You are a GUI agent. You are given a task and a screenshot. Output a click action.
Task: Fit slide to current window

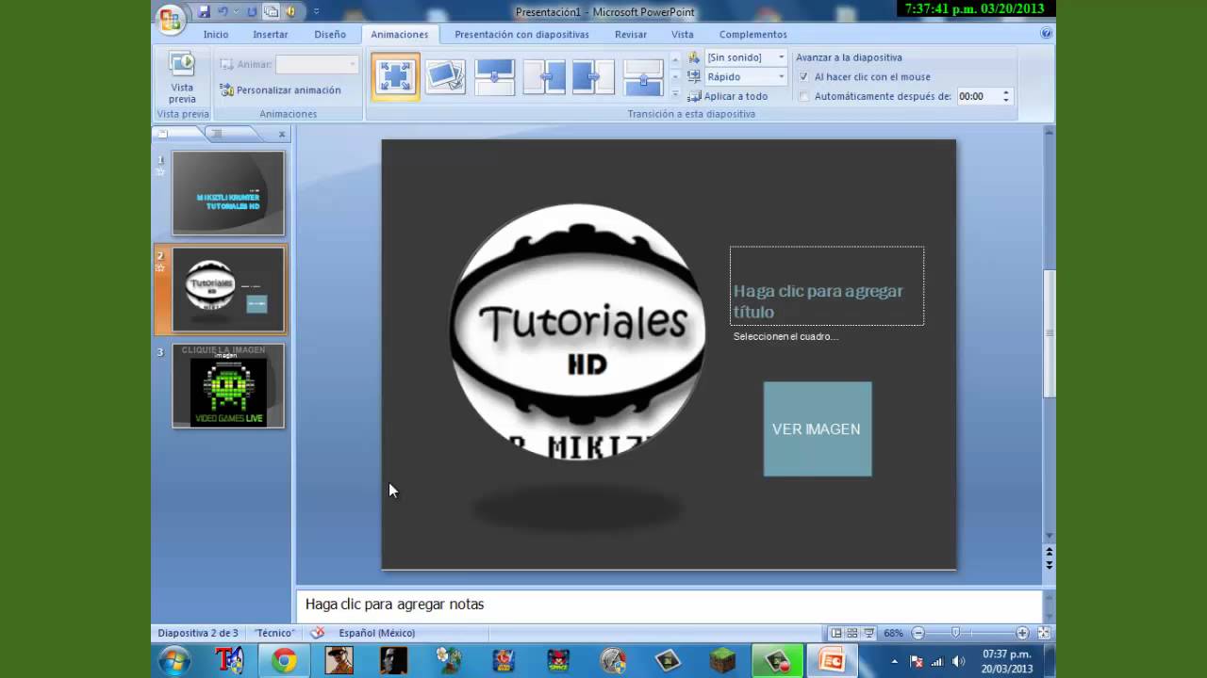tap(1044, 633)
